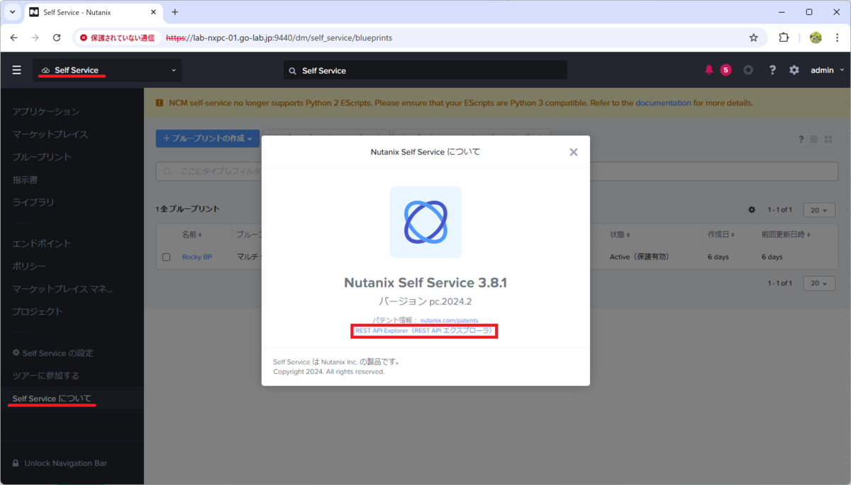851x485 pixels.
Task: Select the Rocky BP row checkbox
Action: tap(166, 257)
